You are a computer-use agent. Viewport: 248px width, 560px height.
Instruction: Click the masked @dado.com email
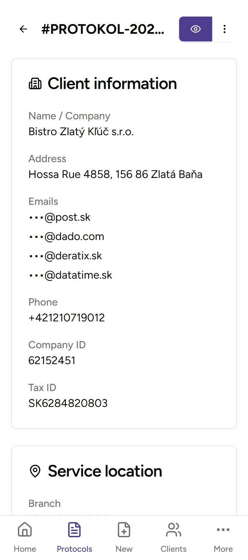(x=66, y=237)
